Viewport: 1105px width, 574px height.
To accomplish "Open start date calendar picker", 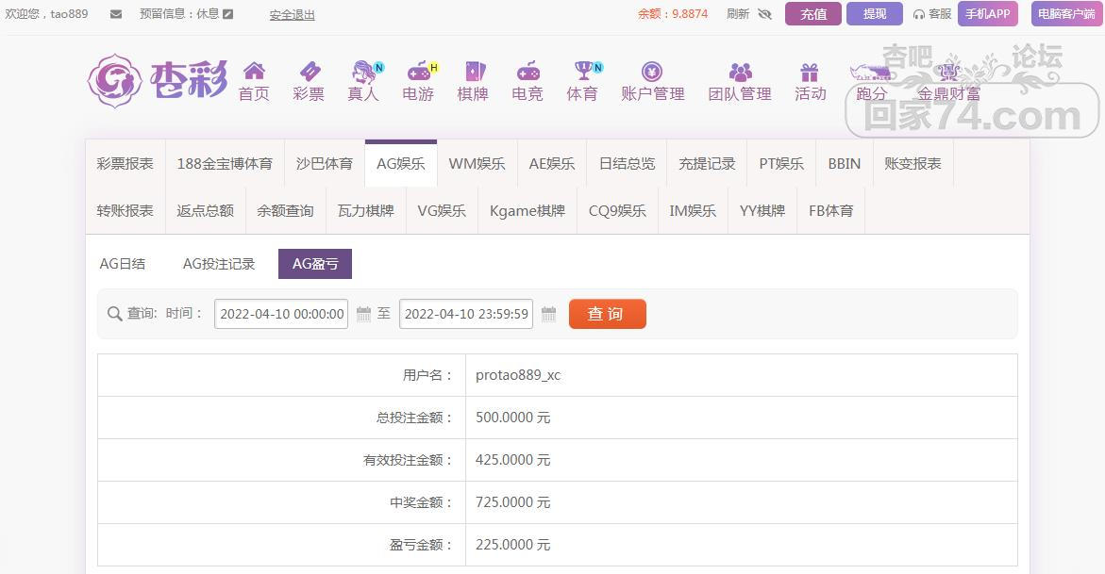I will click(x=363, y=314).
